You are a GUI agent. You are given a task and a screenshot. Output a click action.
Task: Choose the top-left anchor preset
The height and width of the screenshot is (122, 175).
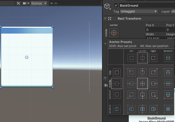pyautogui.click(x=132, y=72)
